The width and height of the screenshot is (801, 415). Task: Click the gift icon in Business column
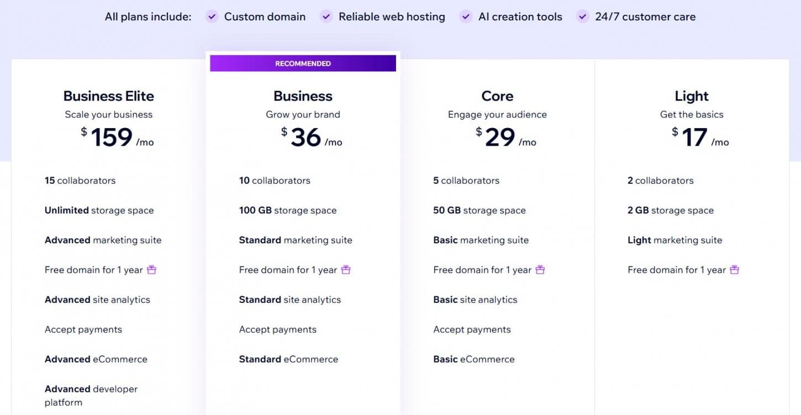pos(346,270)
